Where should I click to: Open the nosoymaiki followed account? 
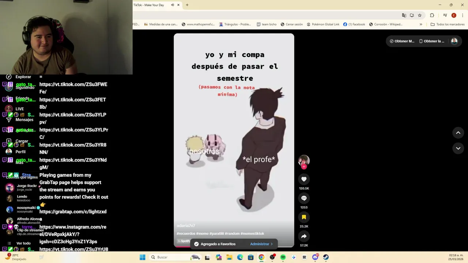(x=23, y=209)
